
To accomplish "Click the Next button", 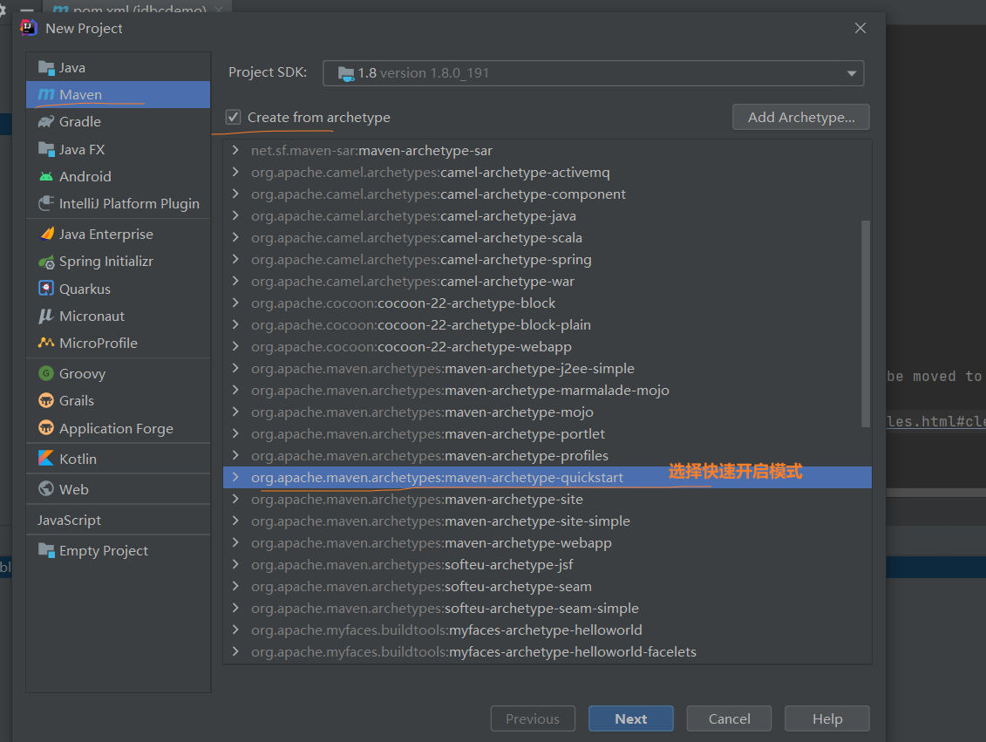I will 630,718.
